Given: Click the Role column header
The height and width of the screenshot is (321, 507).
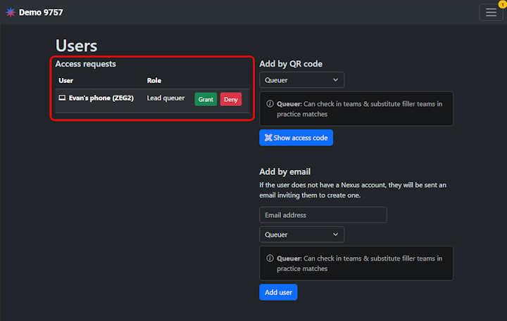Looking at the screenshot, I should (x=154, y=81).
